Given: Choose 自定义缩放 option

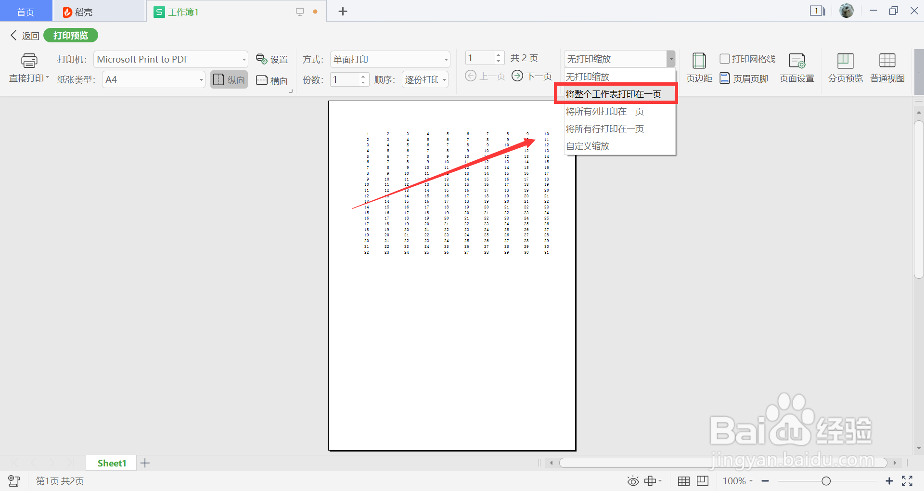Looking at the screenshot, I should click(x=620, y=146).
